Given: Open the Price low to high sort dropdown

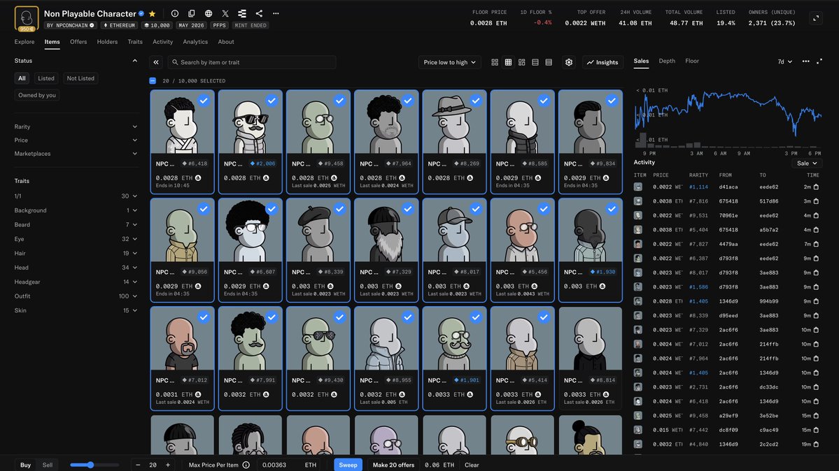Looking at the screenshot, I should point(449,63).
